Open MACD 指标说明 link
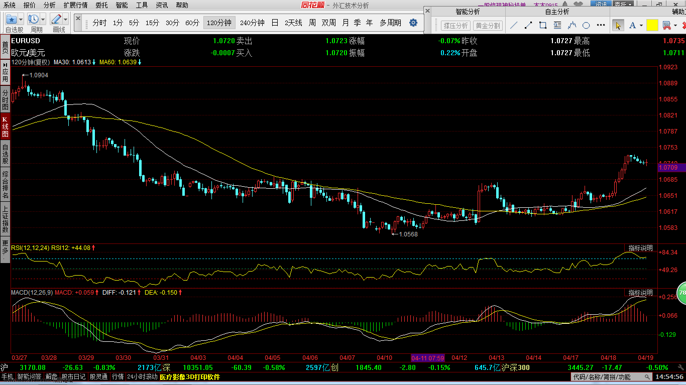Viewport: 686px width, 385px height. [641, 292]
